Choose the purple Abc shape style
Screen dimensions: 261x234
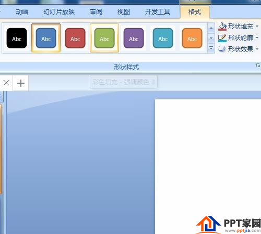click(x=134, y=38)
